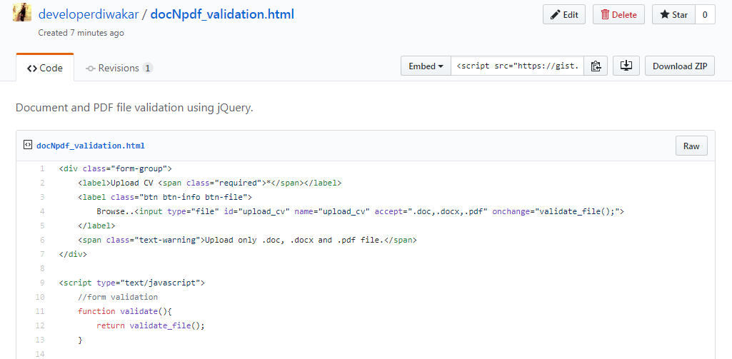Switch to the Code tab
This screenshot has width=732, height=359.
pos(45,68)
